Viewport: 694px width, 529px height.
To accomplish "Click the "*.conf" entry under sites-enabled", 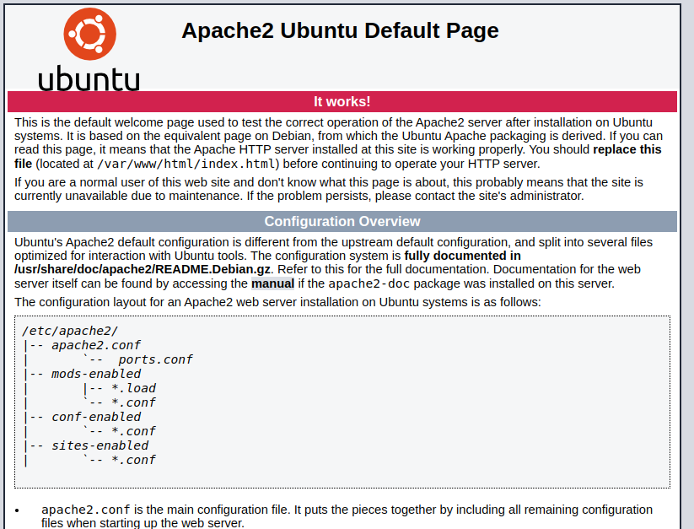I will (x=133, y=460).
